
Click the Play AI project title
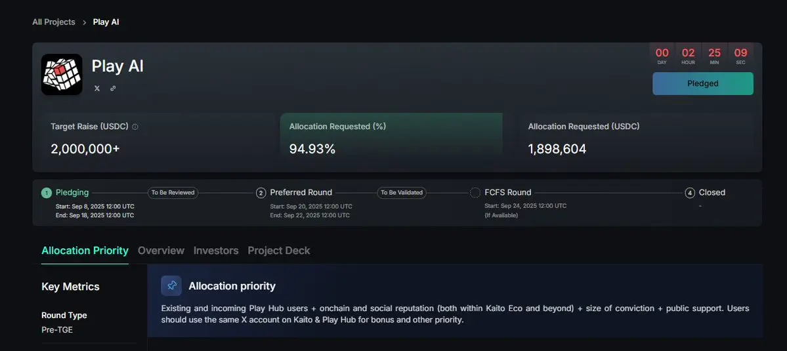tap(117, 66)
